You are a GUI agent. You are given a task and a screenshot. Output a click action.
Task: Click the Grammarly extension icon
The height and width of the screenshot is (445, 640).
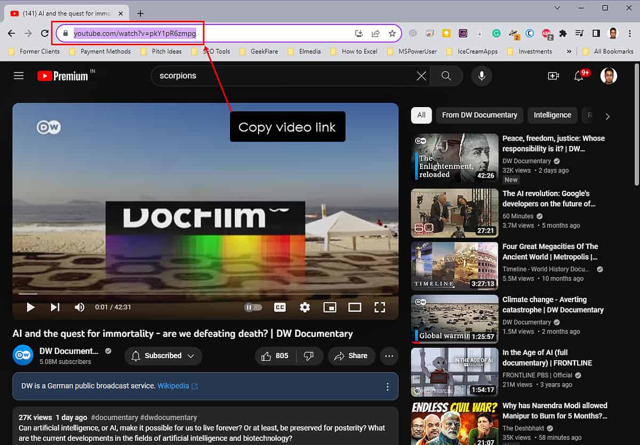pos(496,33)
